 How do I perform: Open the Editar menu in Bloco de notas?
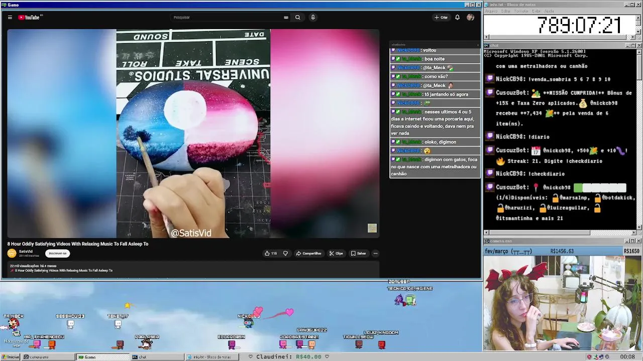505,11
